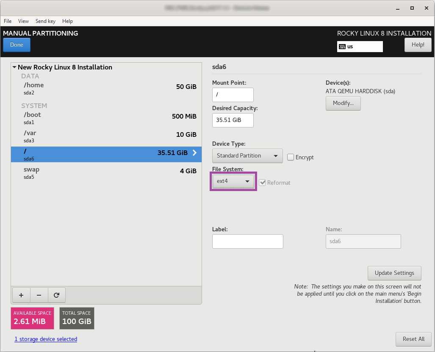Click the us keyboard layout indicator
435x352 pixels.
pyautogui.click(x=360, y=47)
